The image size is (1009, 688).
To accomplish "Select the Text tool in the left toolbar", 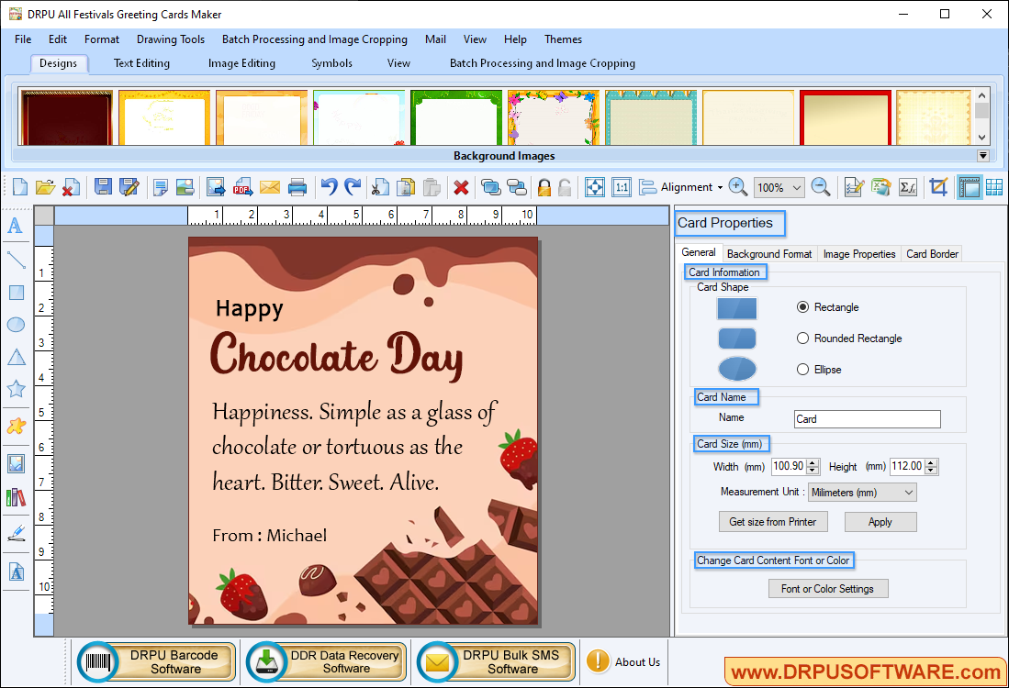I will (15, 226).
